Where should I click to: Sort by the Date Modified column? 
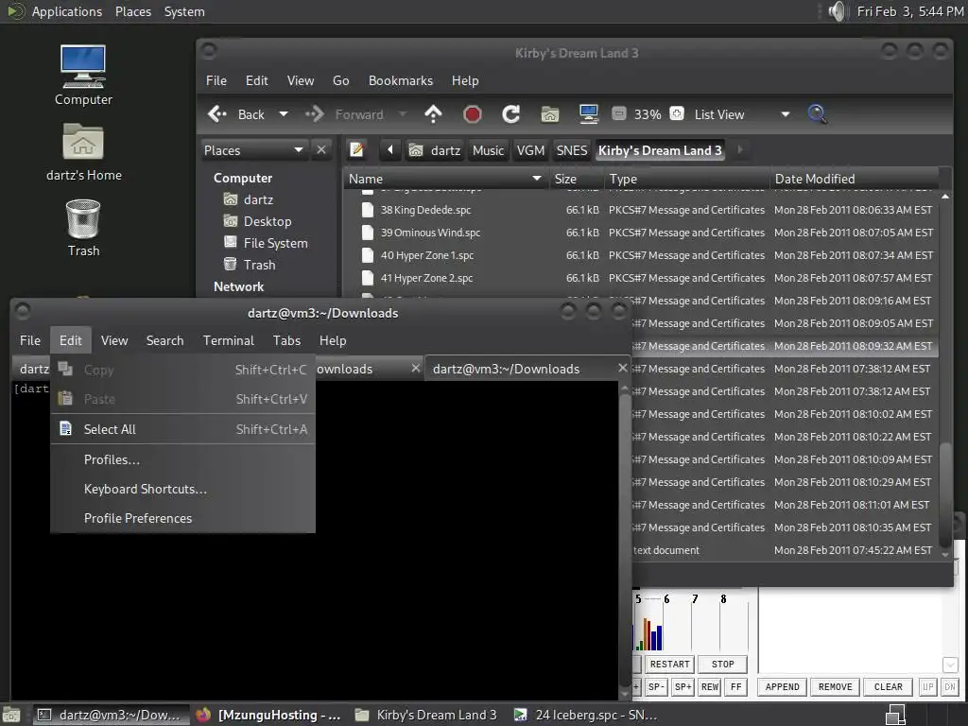point(854,179)
